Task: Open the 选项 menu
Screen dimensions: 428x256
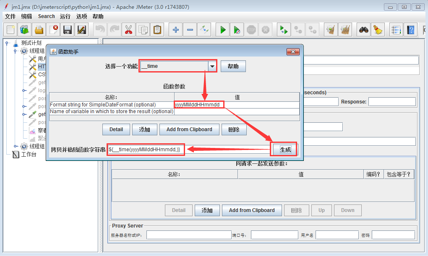Action: click(x=82, y=16)
